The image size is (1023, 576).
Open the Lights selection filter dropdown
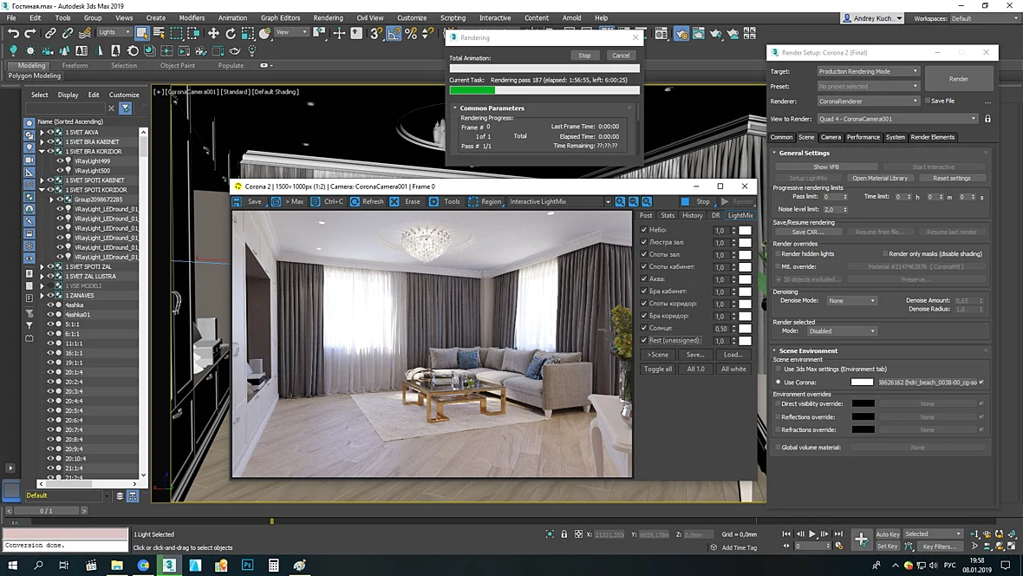coord(114,32)
